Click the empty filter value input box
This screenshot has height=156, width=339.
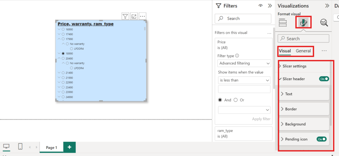click(x=244, y=89)
